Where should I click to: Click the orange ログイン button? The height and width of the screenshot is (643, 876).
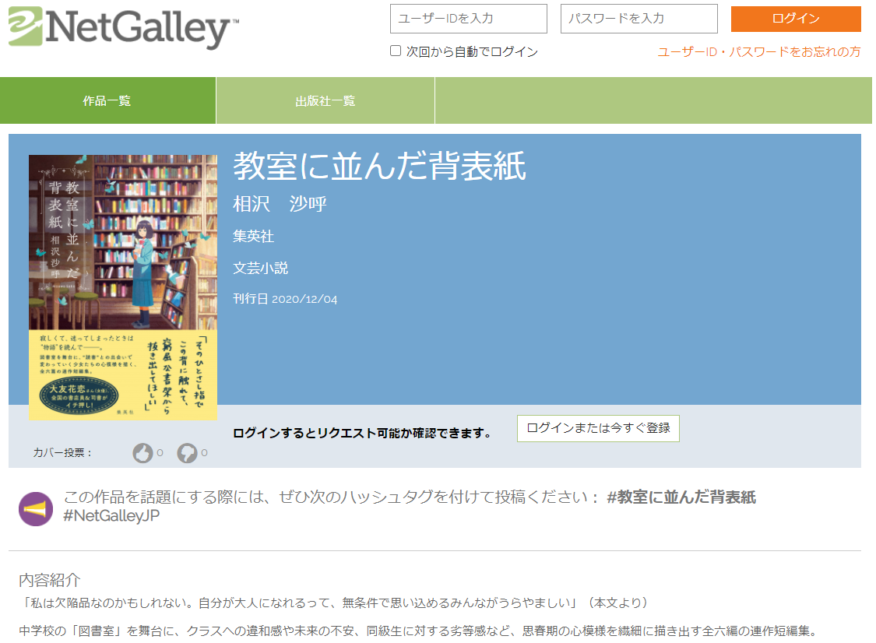pyautogui.click(x=796, y=19)
